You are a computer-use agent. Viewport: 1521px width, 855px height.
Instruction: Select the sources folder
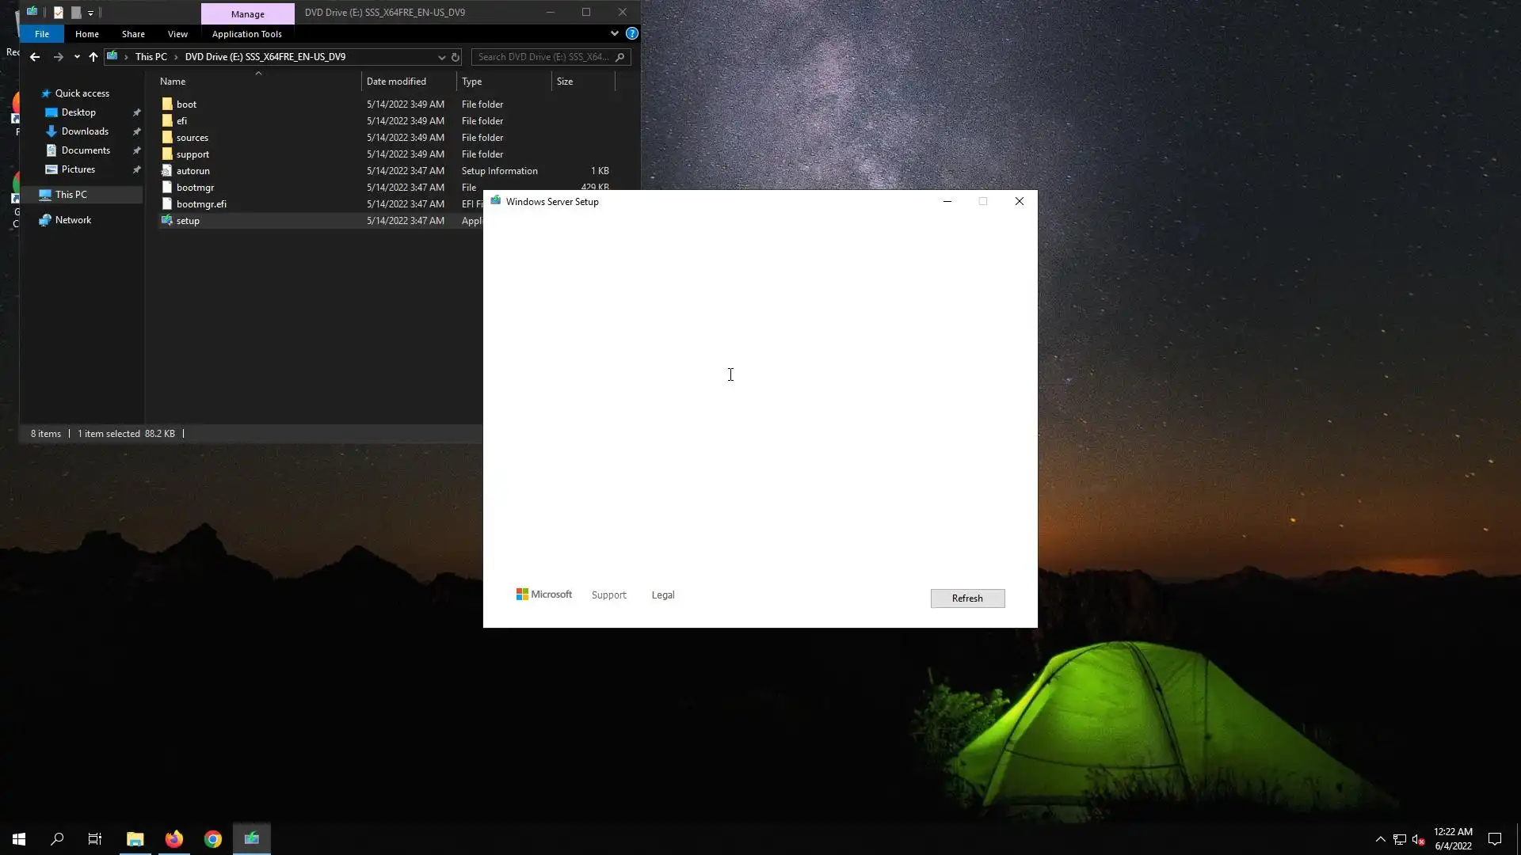click(193, 138)
